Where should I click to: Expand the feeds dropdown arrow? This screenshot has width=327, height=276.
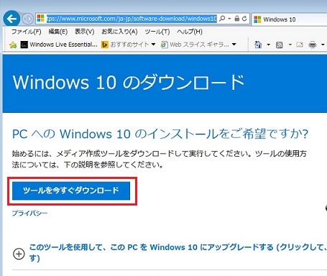pos(290,45)
